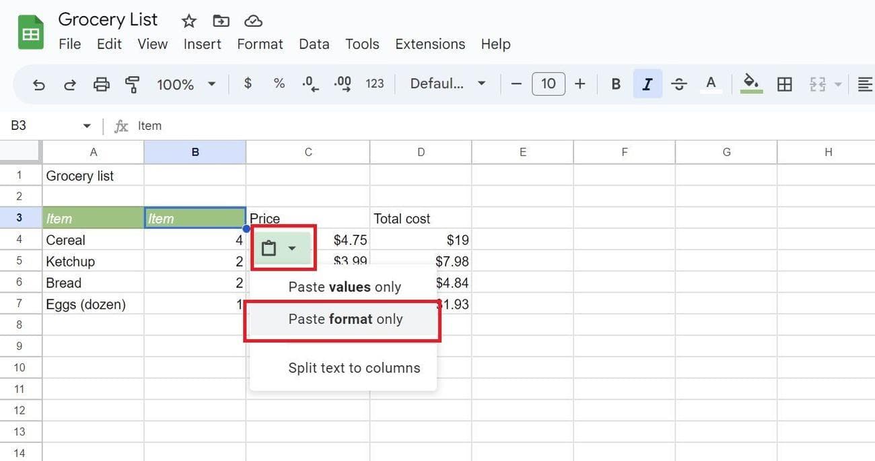Increase font size with plus button
The image size is (875, 461).
click(580, 83)
